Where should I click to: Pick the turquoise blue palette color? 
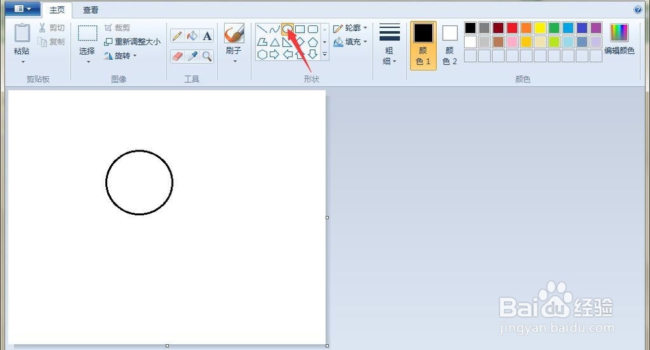tap(568, 28)
